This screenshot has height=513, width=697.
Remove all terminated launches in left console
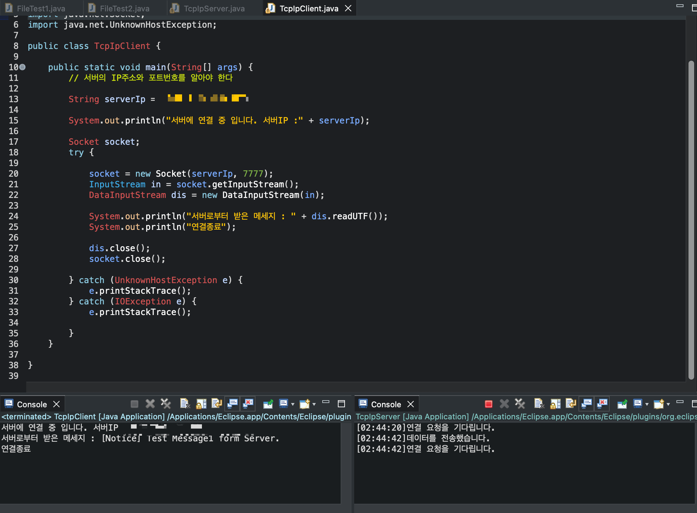165,404
